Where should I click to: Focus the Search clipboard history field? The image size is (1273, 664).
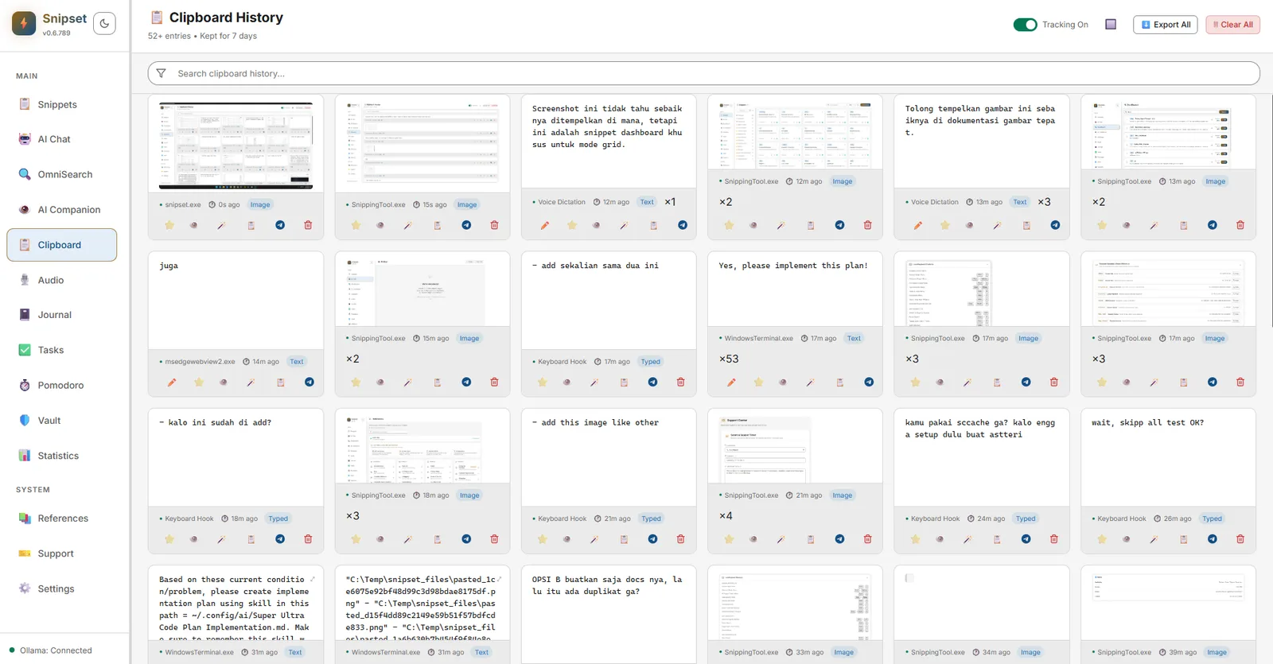[x=703, y=73]
